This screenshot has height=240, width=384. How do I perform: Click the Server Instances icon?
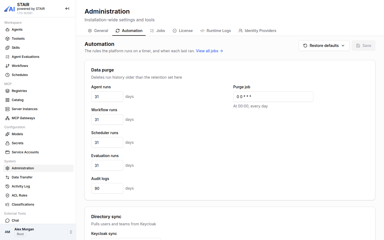tap(7, 109)
